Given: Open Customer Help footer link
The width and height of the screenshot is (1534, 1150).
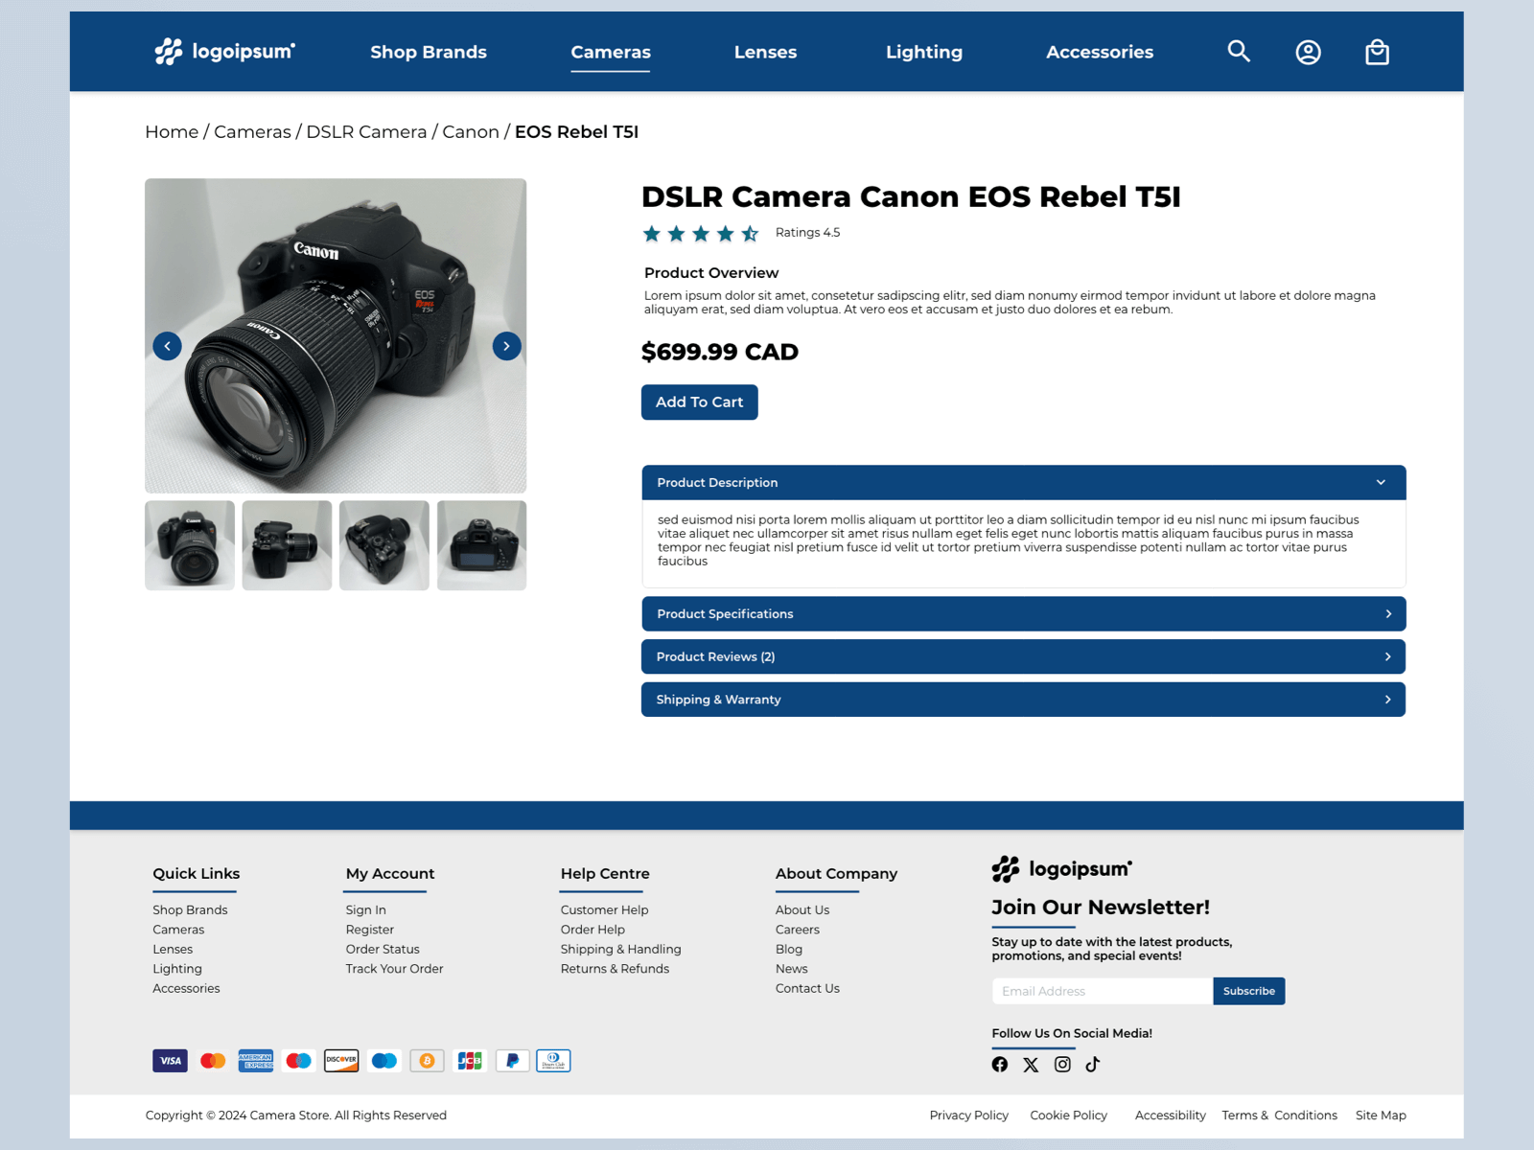Looking at the screenshot, I should [604, 910].
